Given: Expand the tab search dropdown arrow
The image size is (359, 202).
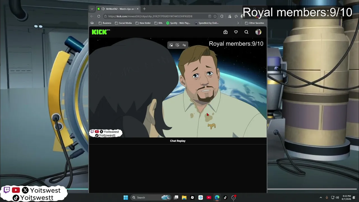Looking at the screenshot, I should [x=92, y=9].
